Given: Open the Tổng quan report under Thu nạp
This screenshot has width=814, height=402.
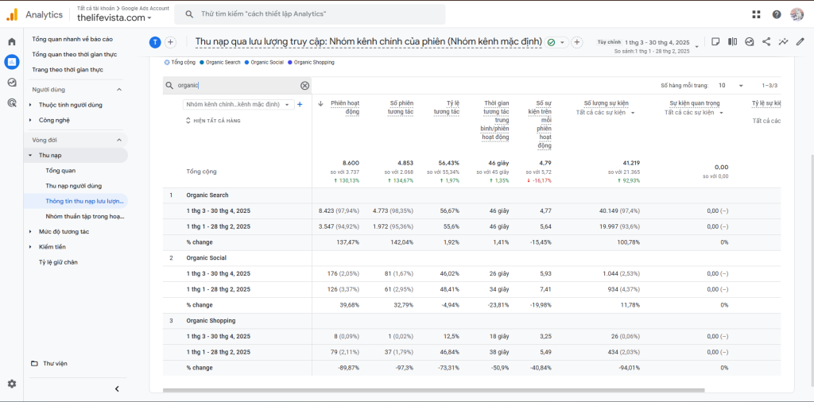Looking at the screenshot, I should click(x=60, y=170).
